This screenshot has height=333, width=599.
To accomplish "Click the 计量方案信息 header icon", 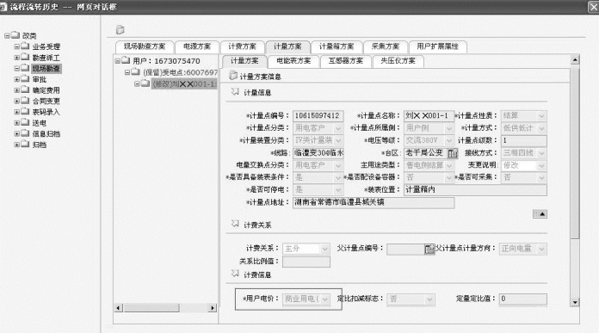I will pos(233,76).
